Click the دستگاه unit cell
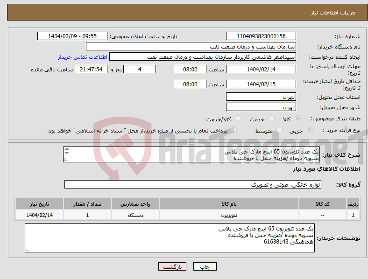Screen dimensions: 368x279 (135, 215)
